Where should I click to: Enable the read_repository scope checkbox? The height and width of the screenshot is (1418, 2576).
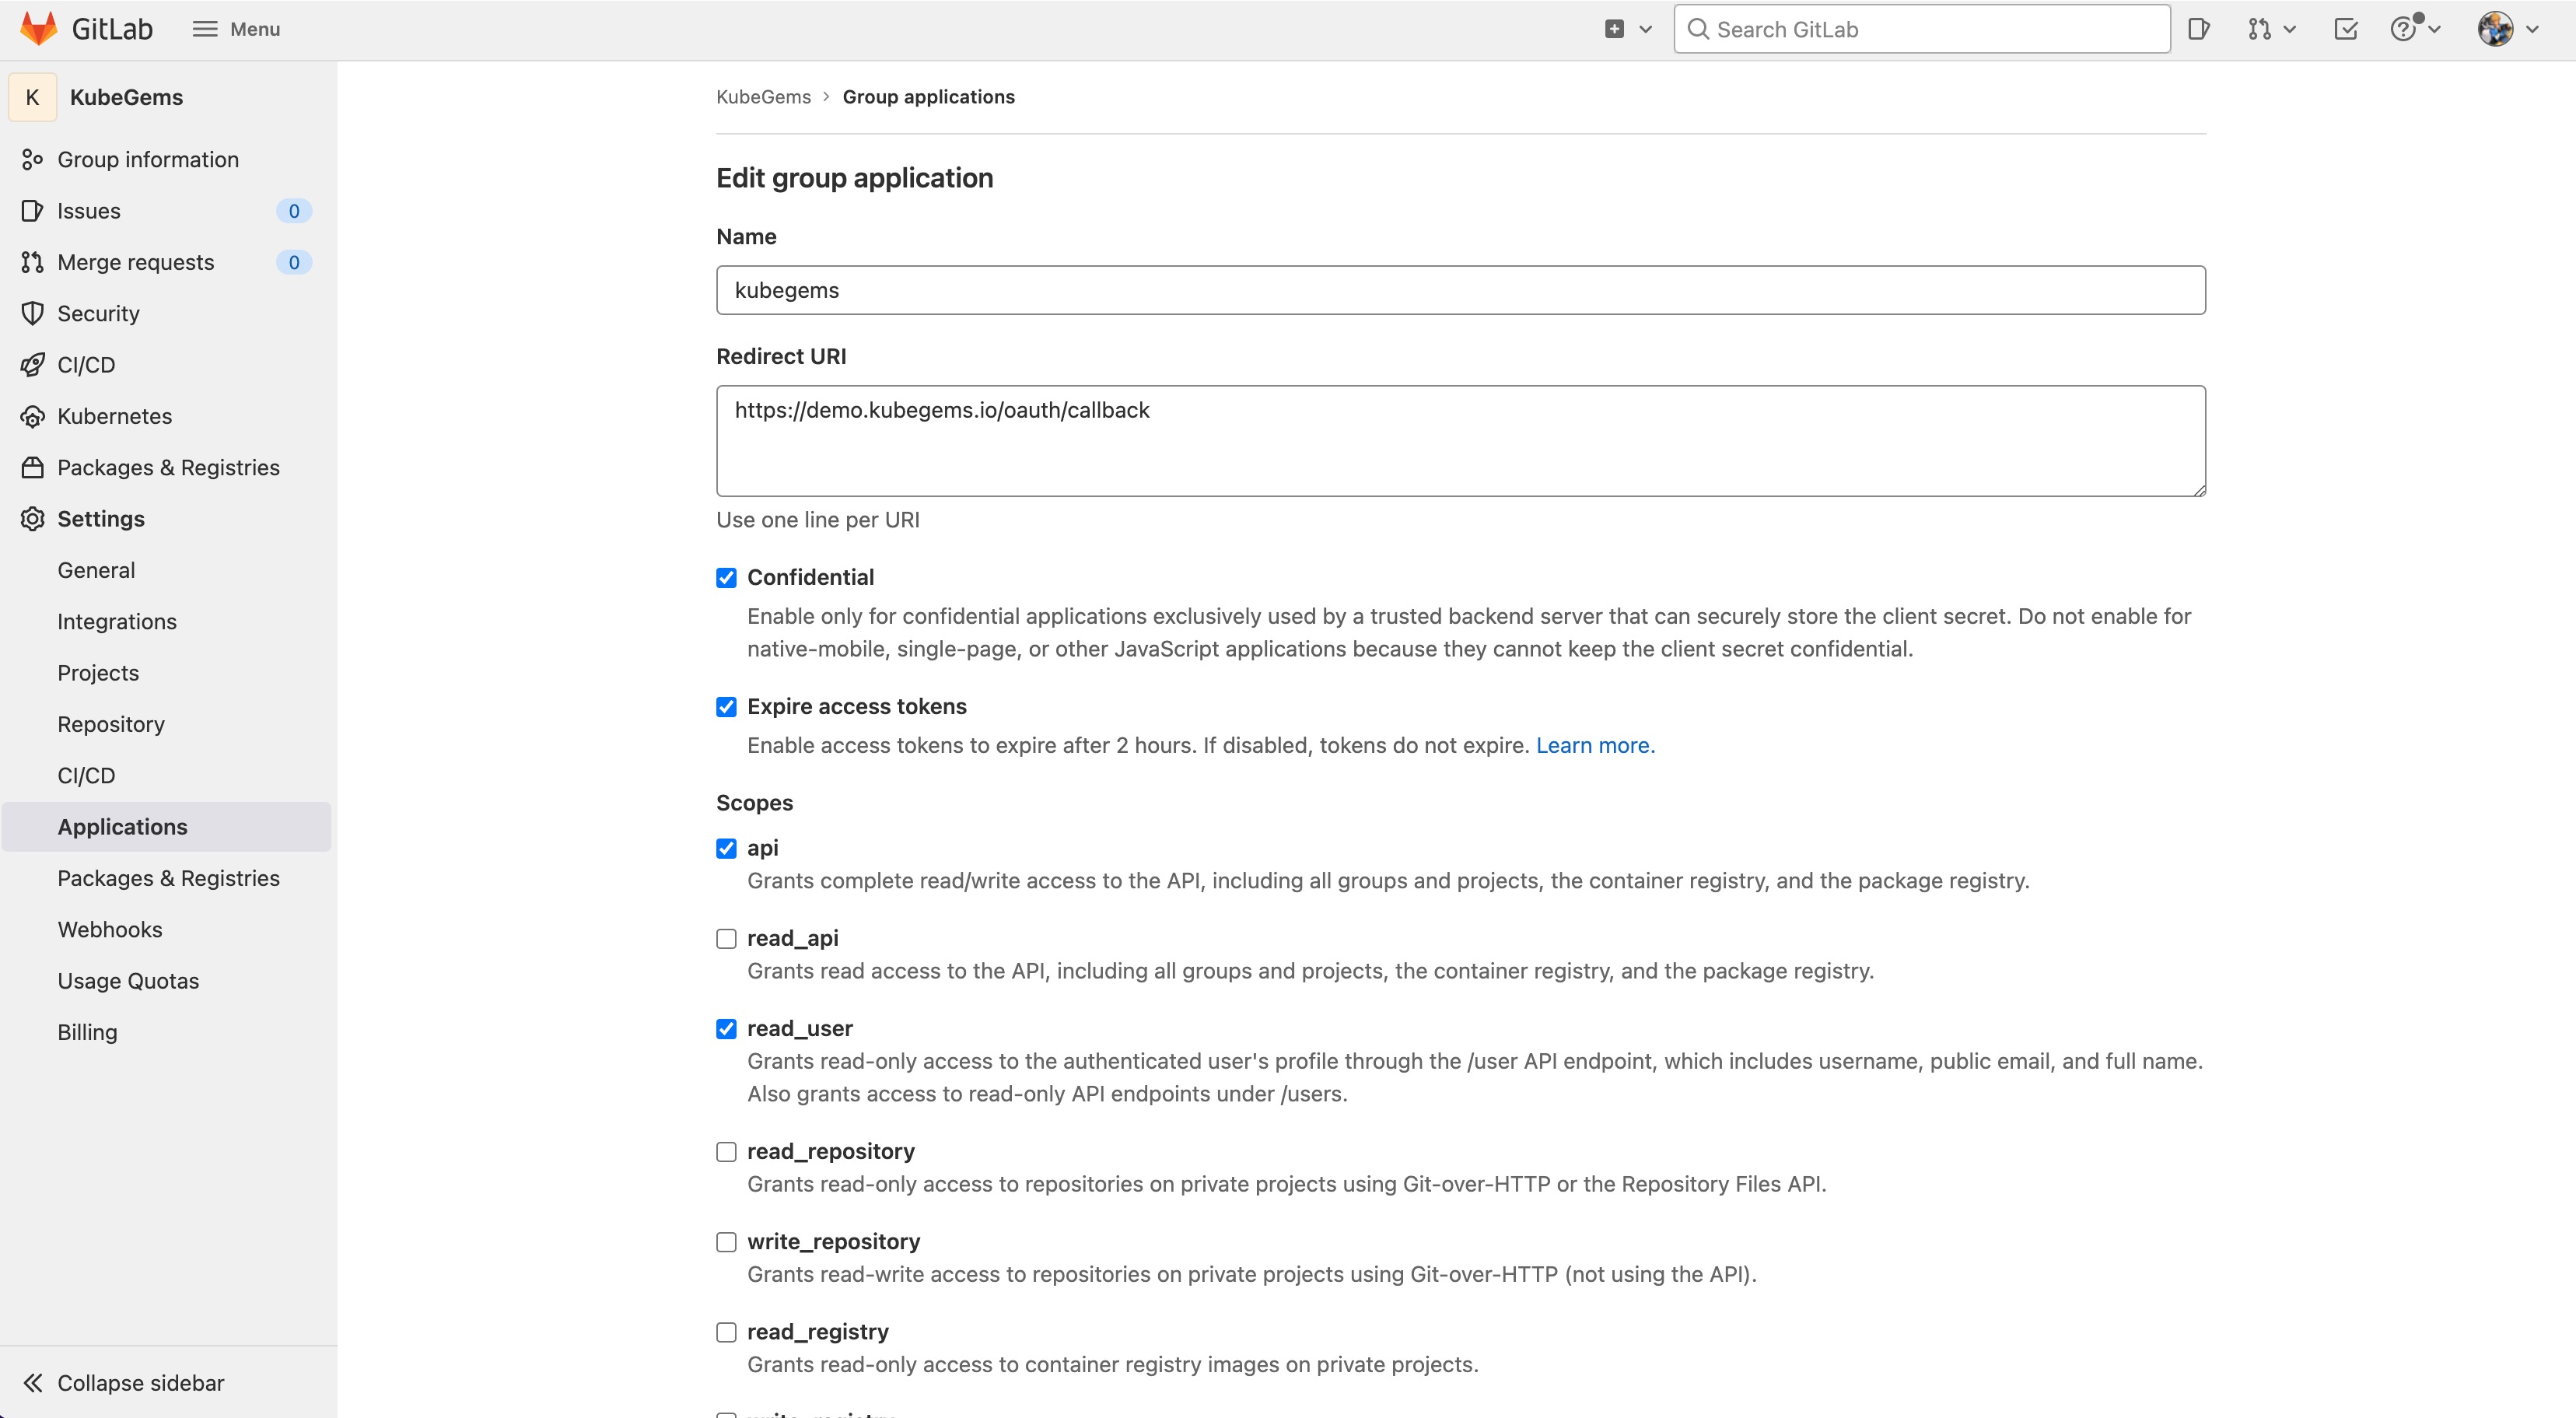point(726,1152)
